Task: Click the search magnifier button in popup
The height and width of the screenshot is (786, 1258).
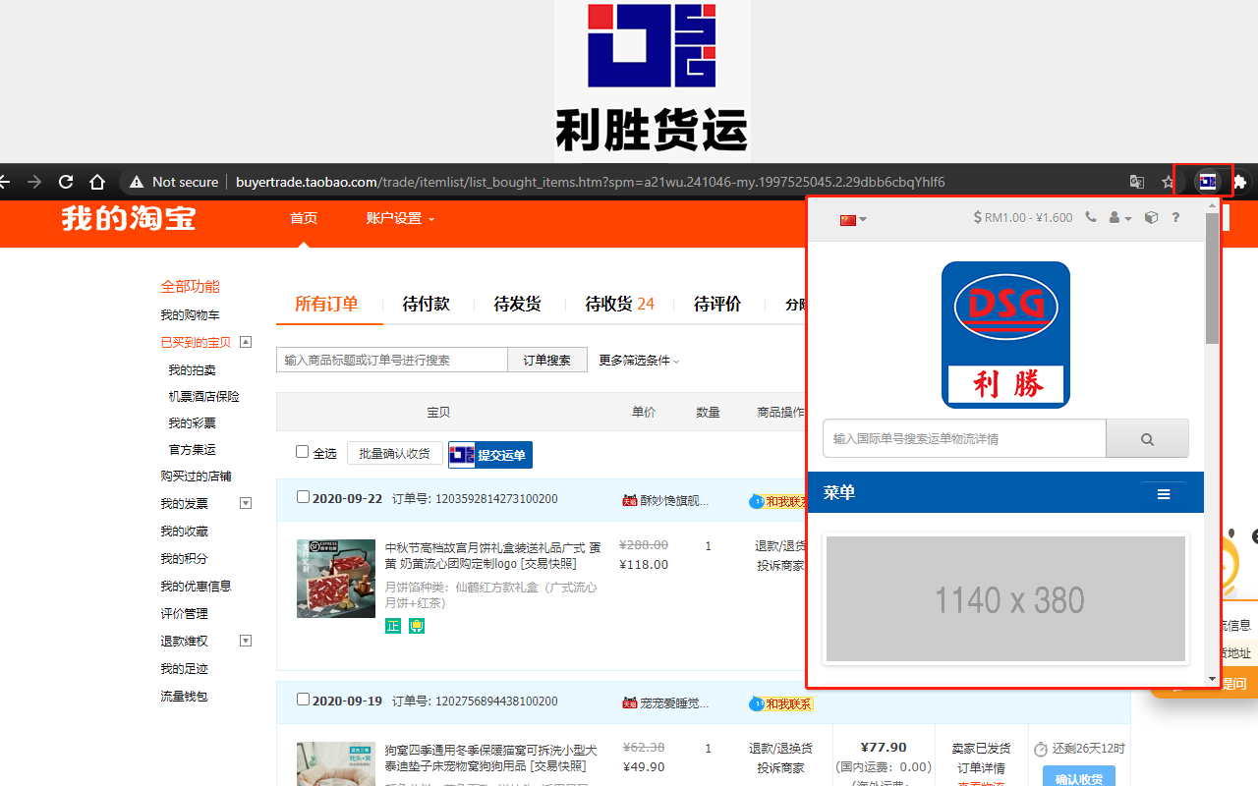Action: pyautogui.click(x=1147, y=438)
